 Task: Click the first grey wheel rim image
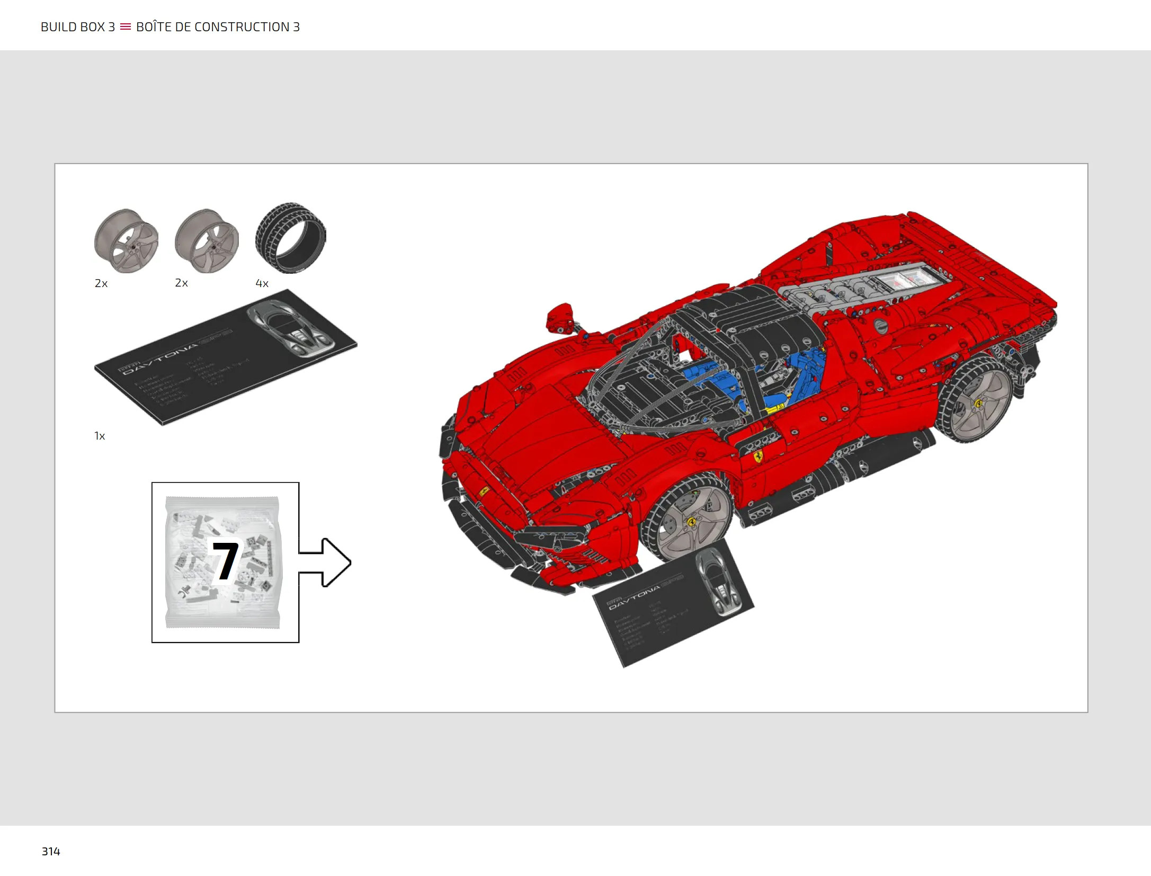(126, 241)
